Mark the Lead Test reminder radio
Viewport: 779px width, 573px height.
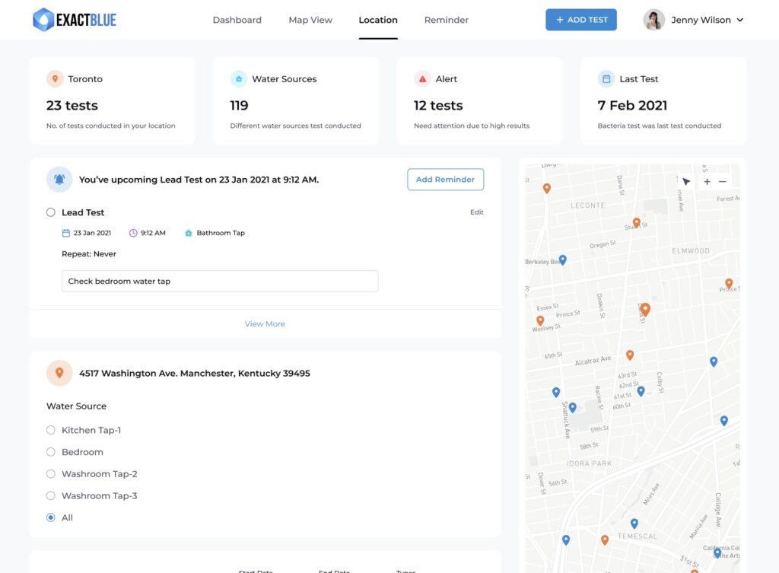click(x=51, y=212)
